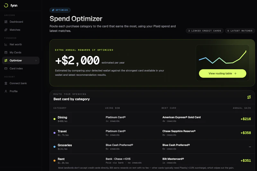Select the Dining category row
The image size is (257, 171).
(152, 119)
